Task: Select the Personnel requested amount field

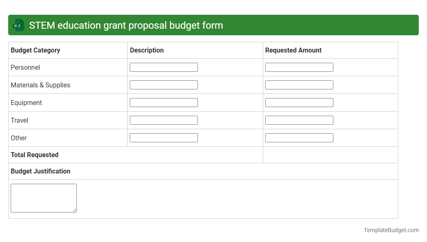Action: [x=299, y=67]
